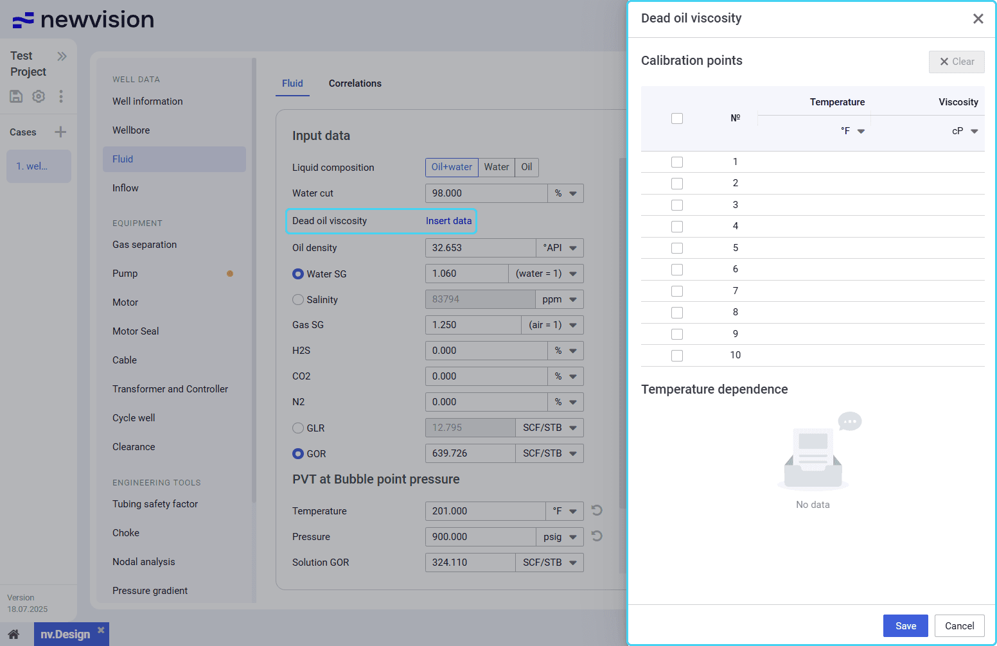
Task: Reset the bubble point Temperature value
Action: pos(597,511)
